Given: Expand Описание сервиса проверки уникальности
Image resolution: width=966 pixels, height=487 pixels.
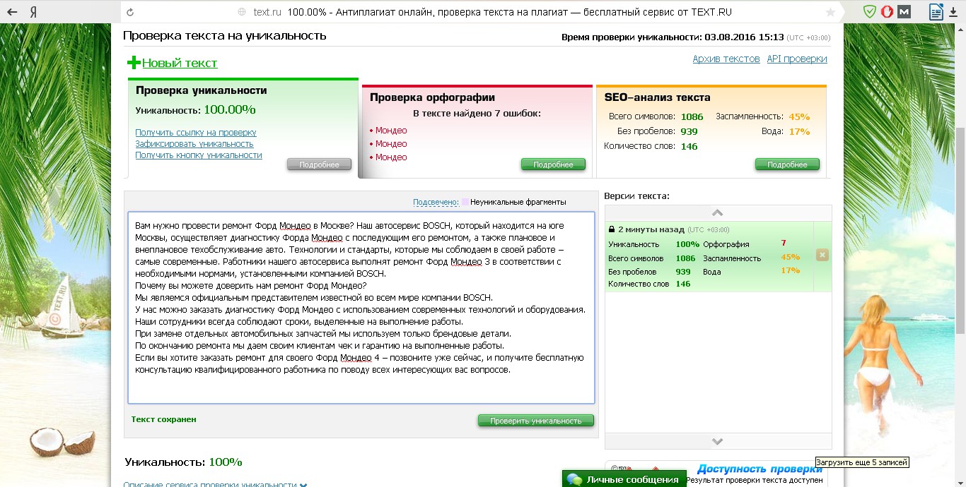Looking at the screenshot, I should coord(215,484).
